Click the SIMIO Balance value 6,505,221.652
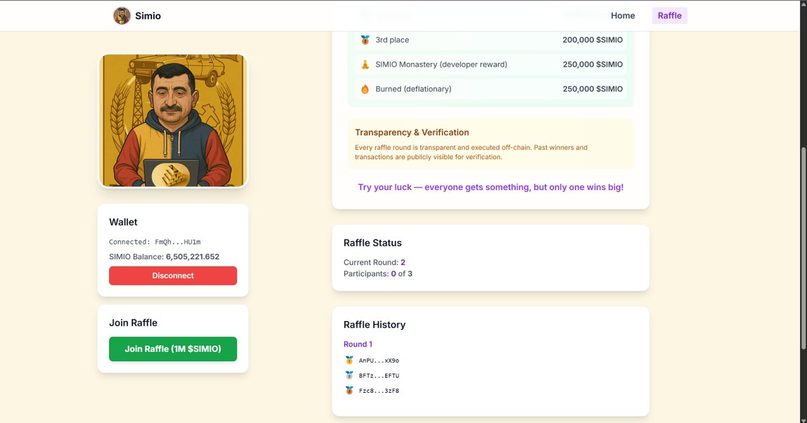The height and width of the screenshot is (423, 807). click(x=192, y=256)
